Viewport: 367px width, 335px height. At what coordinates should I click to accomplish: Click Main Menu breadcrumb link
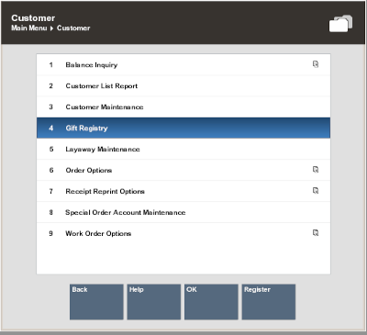pyautogui.click(x=29, y=28)
